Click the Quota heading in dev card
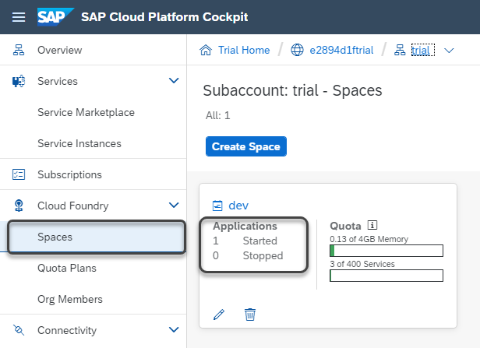The width and height of the screenshot is (480, 348). click(x=345, y=226)
